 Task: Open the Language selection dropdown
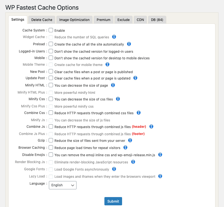(x=62, y=185)
